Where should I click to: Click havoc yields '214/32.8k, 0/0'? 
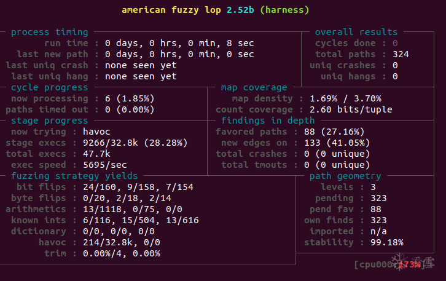click(x=122, y=243)
